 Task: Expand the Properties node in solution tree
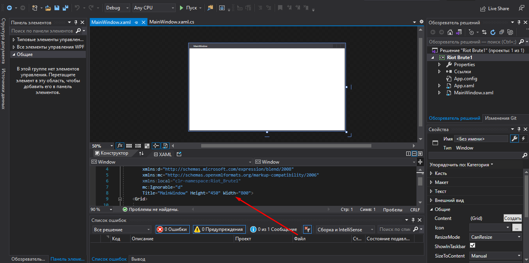click(440, 65)
